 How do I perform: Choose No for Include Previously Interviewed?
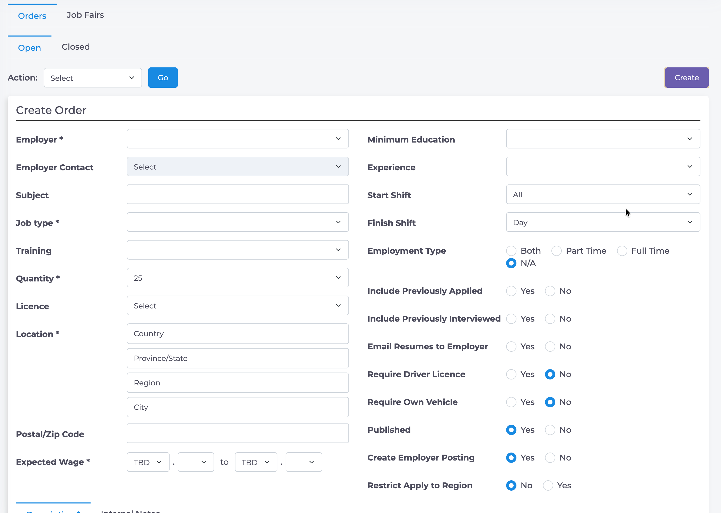tap(550, 319)
